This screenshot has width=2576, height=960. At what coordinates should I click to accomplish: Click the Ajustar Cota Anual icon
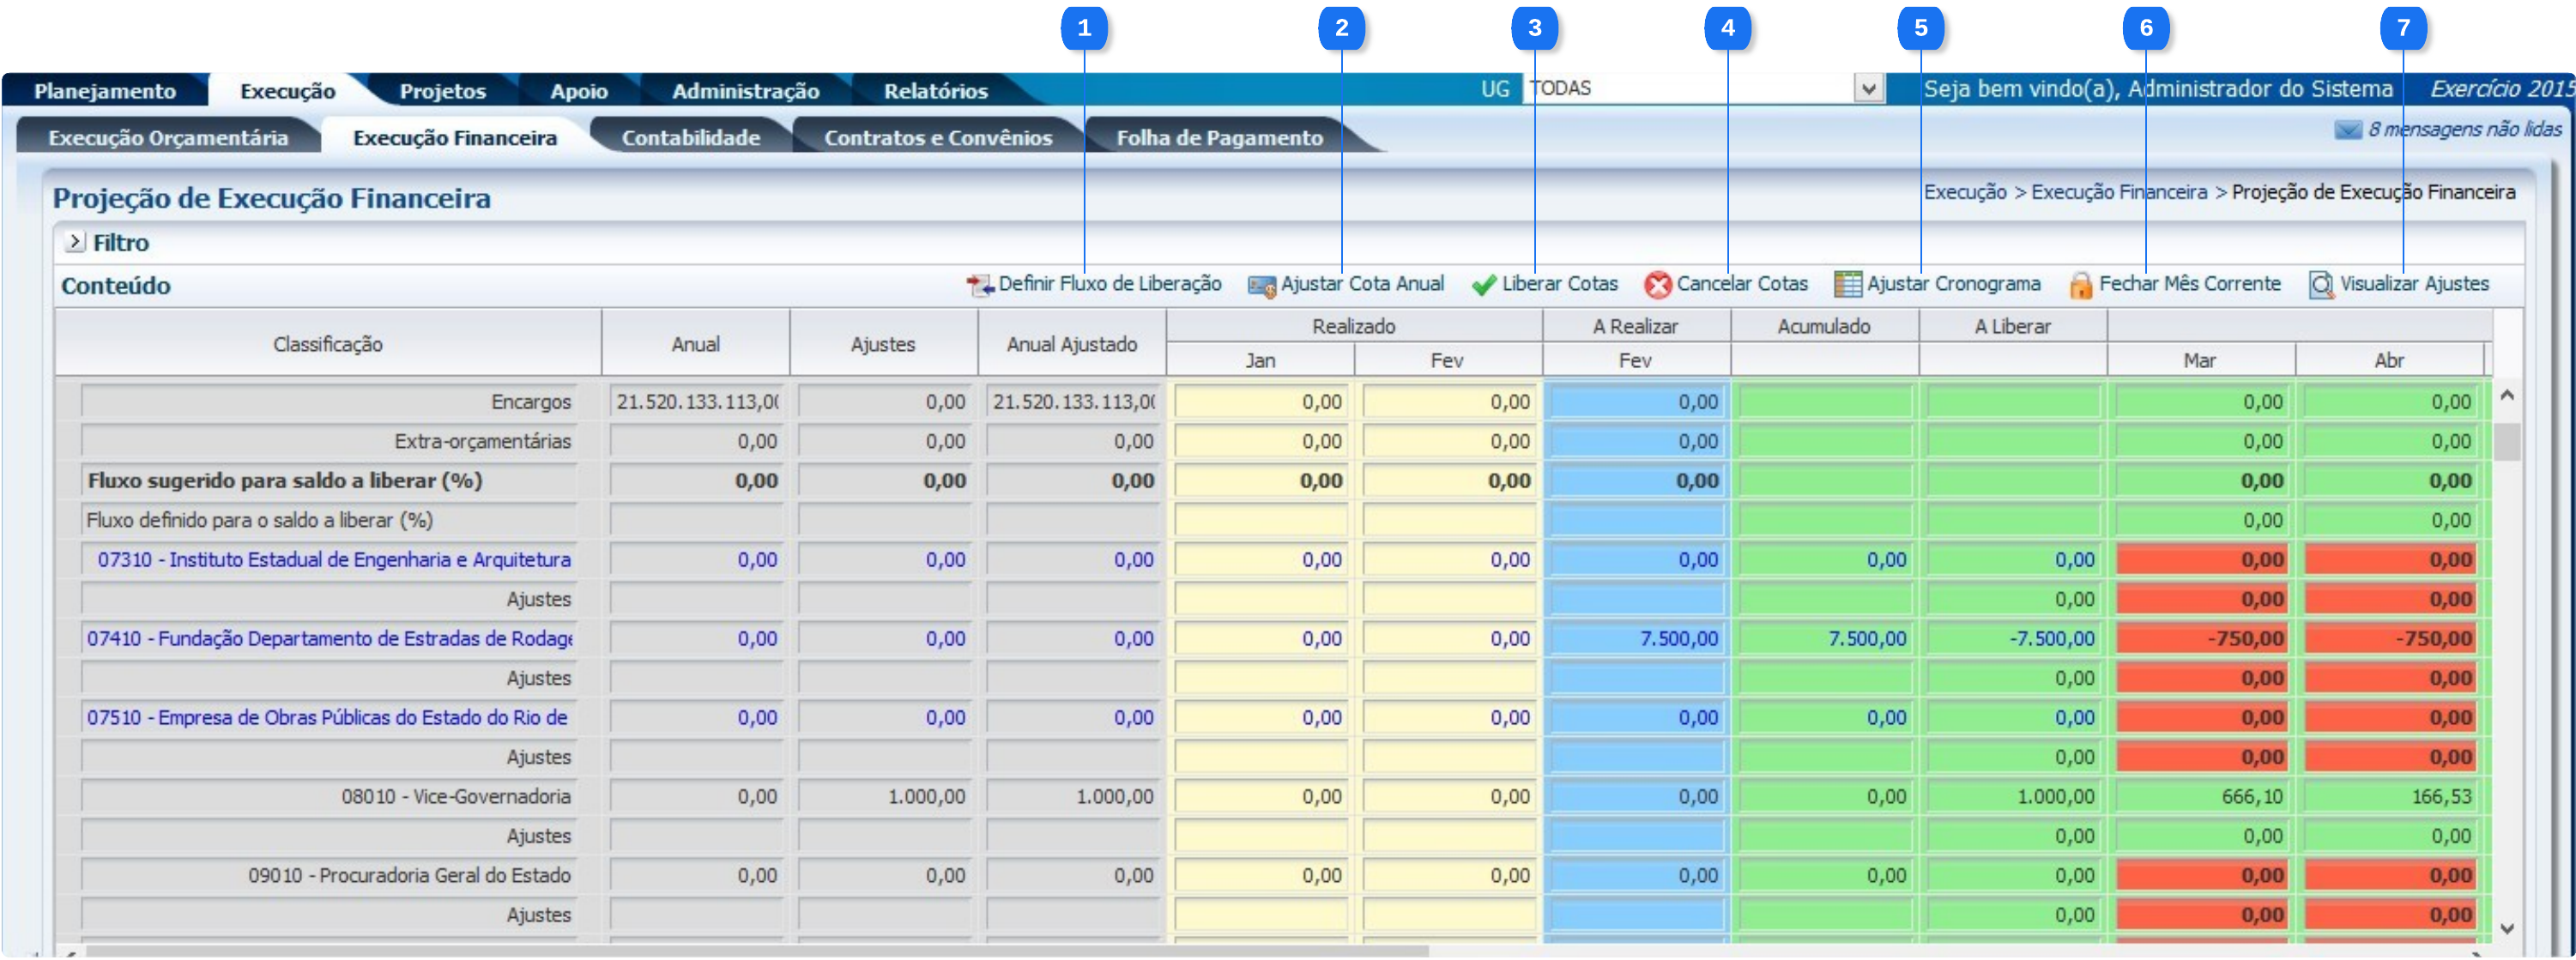click(1262, 286)
